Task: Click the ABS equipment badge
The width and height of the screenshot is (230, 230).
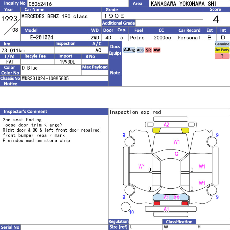Action: 140,50
